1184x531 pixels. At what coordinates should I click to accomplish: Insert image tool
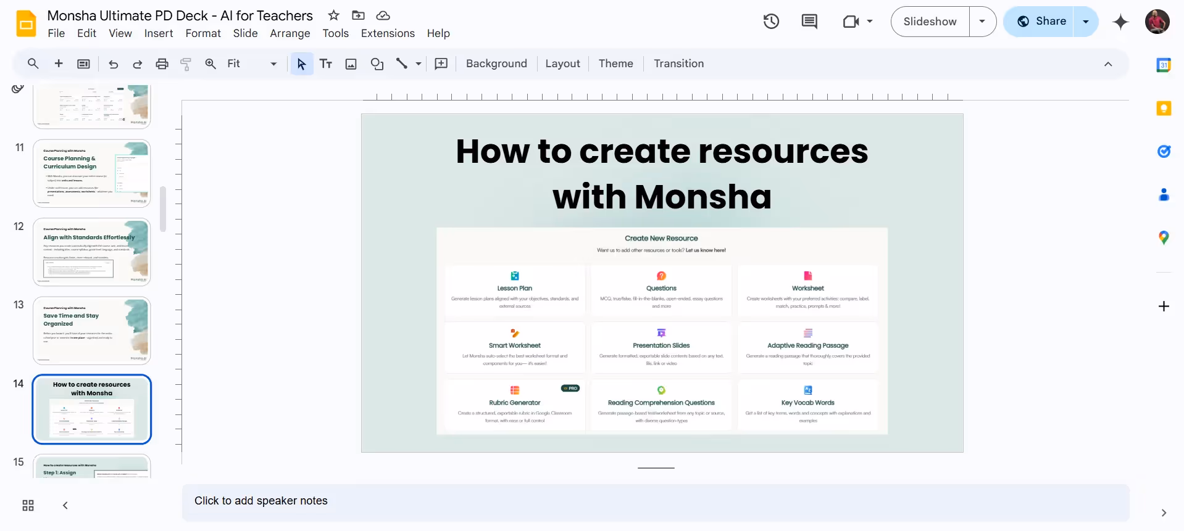click(351, 64)
